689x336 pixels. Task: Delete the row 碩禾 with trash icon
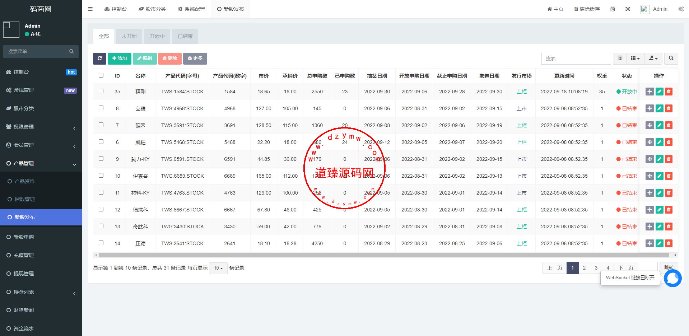click(669, 125)
